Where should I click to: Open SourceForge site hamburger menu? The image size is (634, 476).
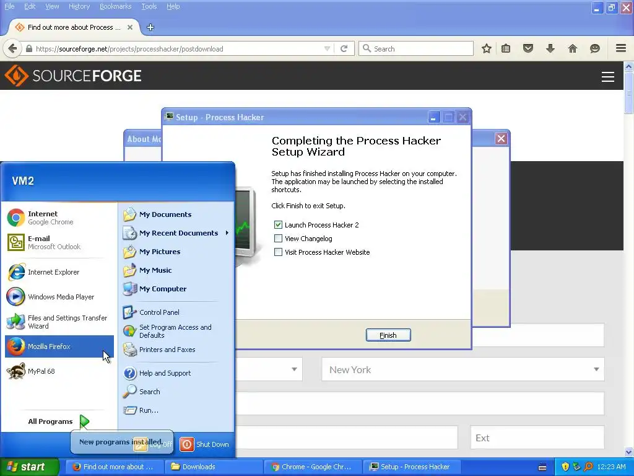pyautogui.click(x=608, y=76)
